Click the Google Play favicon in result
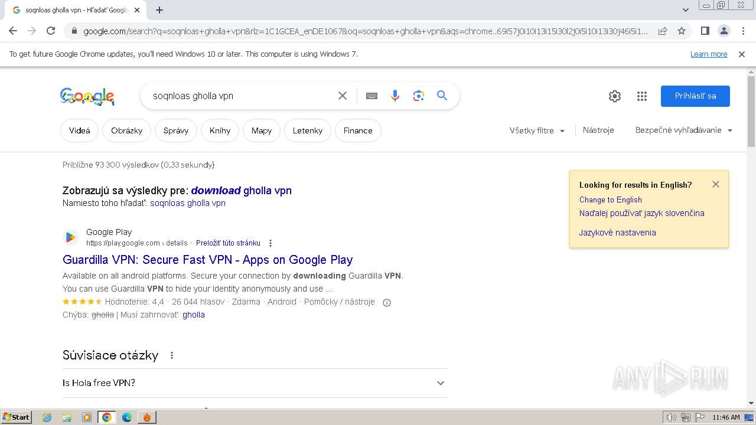 tap(71, 237)
